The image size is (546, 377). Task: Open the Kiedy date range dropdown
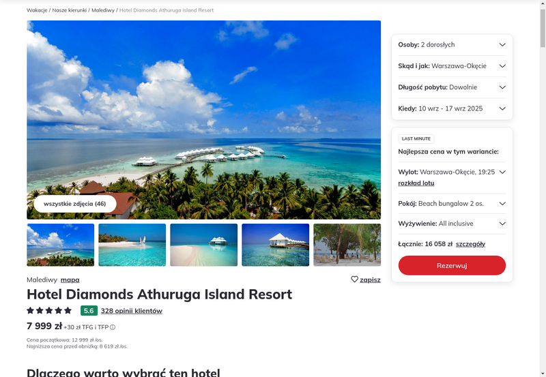(x=452, y=108)
